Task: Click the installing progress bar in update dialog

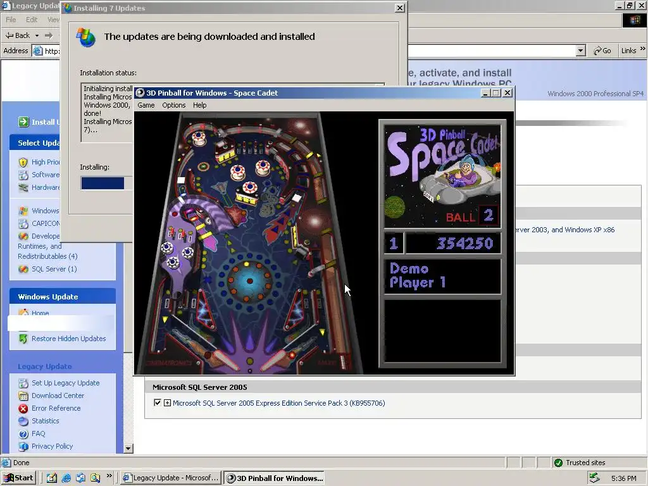Action: coord(106,183)
